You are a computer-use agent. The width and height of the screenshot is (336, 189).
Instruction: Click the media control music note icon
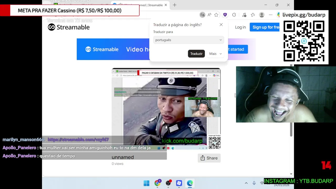(244, 15)
